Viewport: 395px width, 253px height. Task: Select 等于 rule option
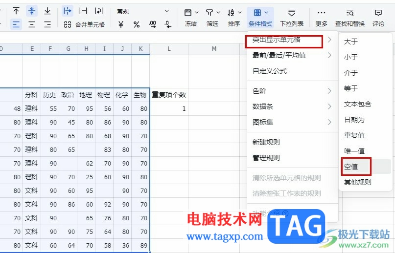pos(366,88)
